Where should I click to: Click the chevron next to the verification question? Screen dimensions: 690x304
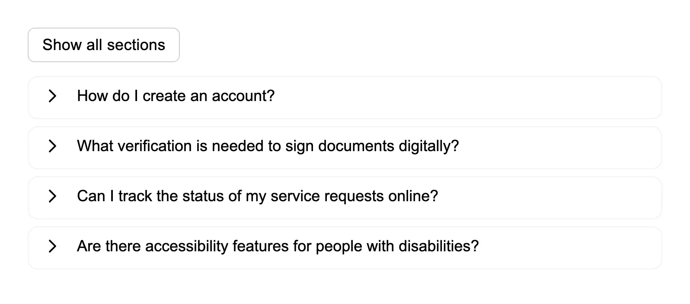pos(52,146)
